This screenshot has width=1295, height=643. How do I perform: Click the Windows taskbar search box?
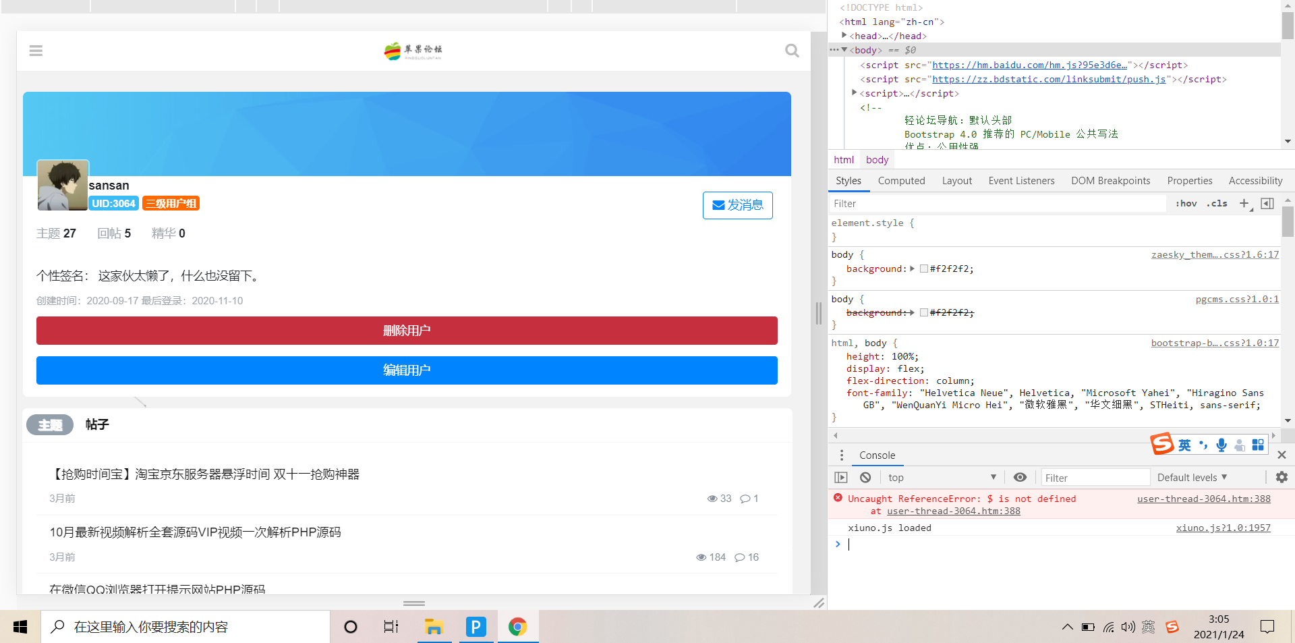click(x=186, y=627)
